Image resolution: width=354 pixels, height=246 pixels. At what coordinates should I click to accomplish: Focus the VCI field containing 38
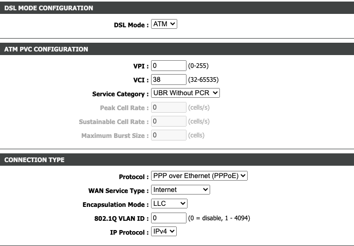(169, 79)
